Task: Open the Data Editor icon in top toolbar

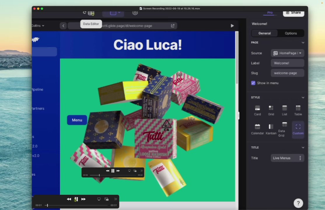Action: pos(91,13)
